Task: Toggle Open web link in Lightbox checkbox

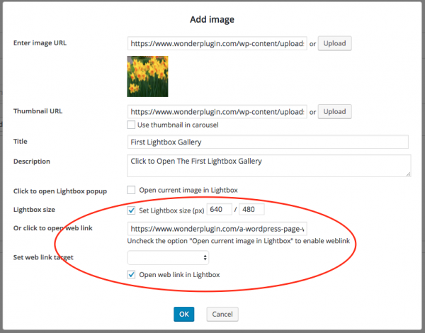Action: pyautogui.click(x=131, y=275)
